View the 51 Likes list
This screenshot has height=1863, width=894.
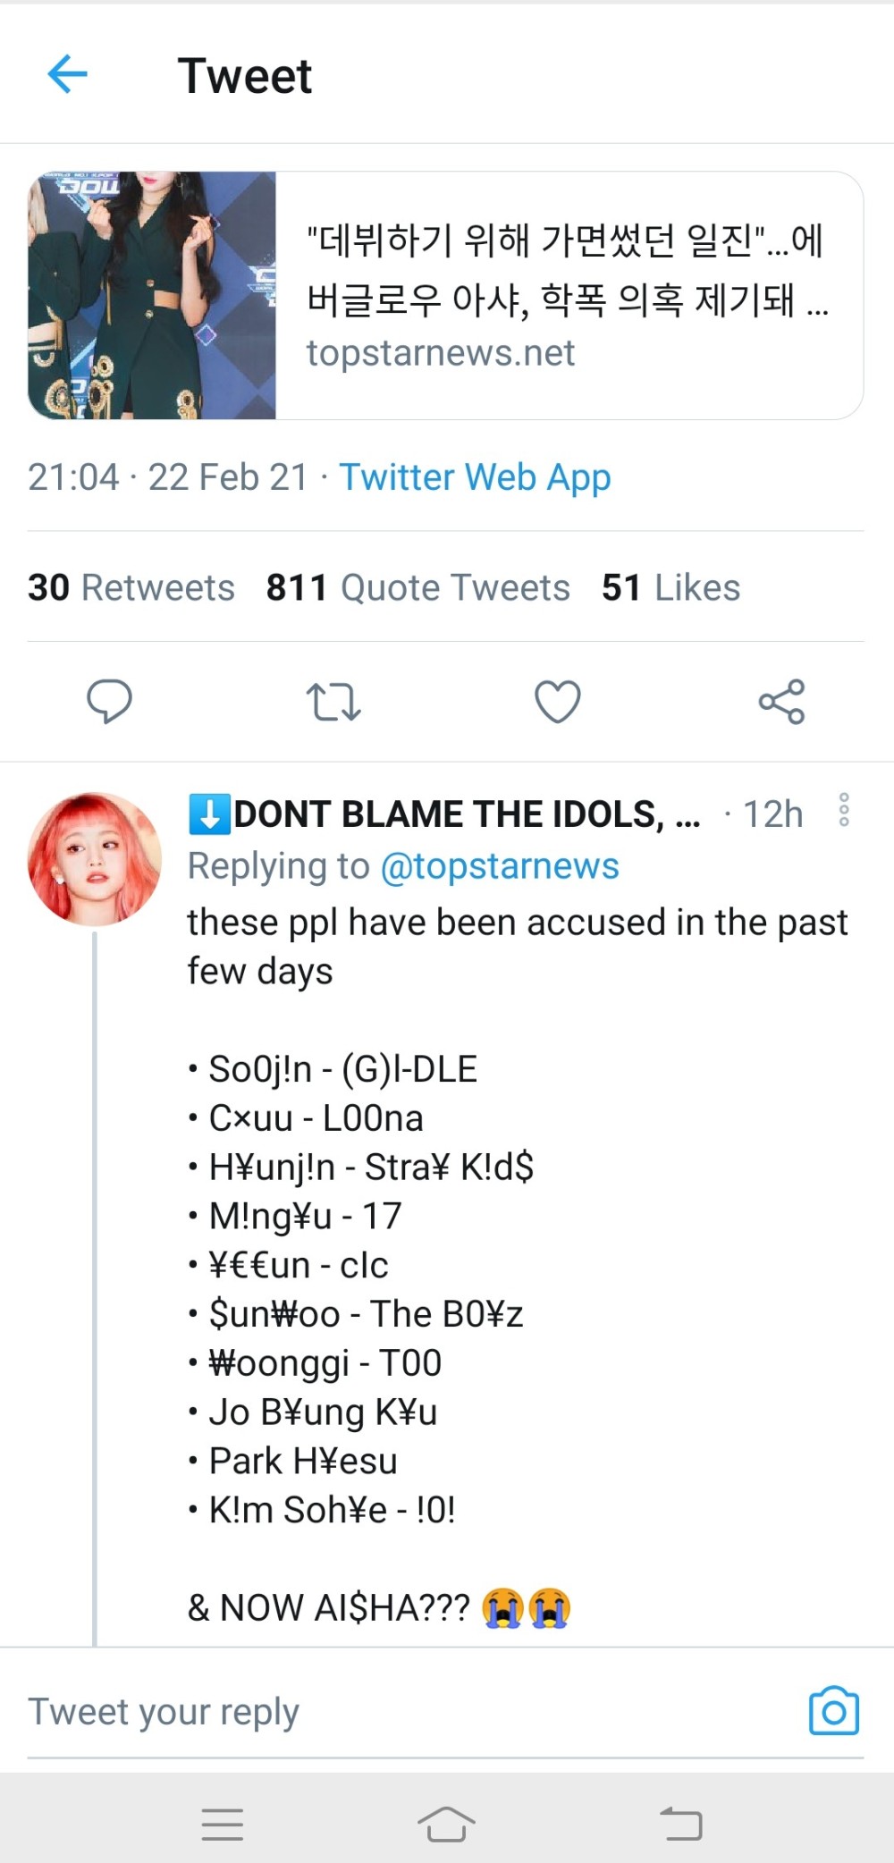click(670, 587)
